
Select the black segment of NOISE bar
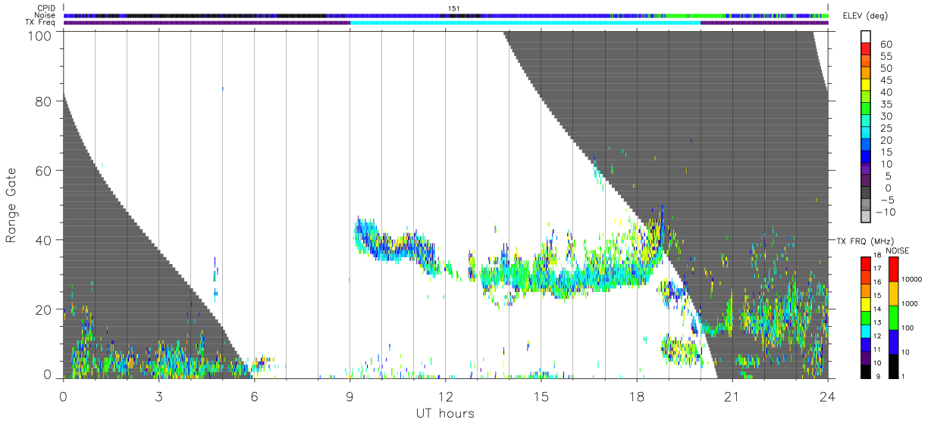(894, 366)
